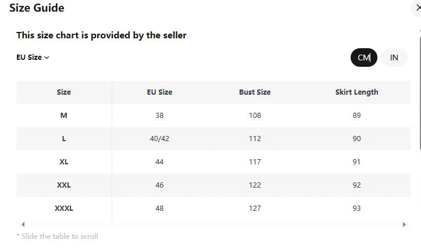Click the Size column header
Screen dimensions: 421x248
point(64,92)
